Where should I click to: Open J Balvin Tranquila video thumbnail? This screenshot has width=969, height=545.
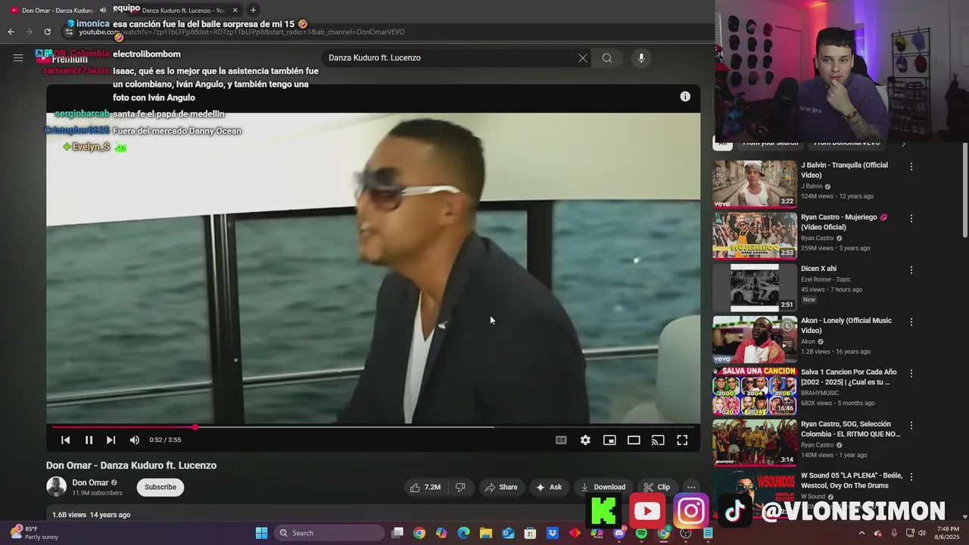pos(754,183)
